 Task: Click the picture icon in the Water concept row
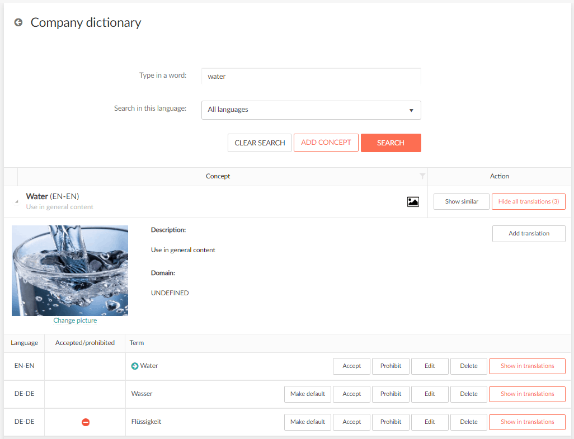point(413,201)
